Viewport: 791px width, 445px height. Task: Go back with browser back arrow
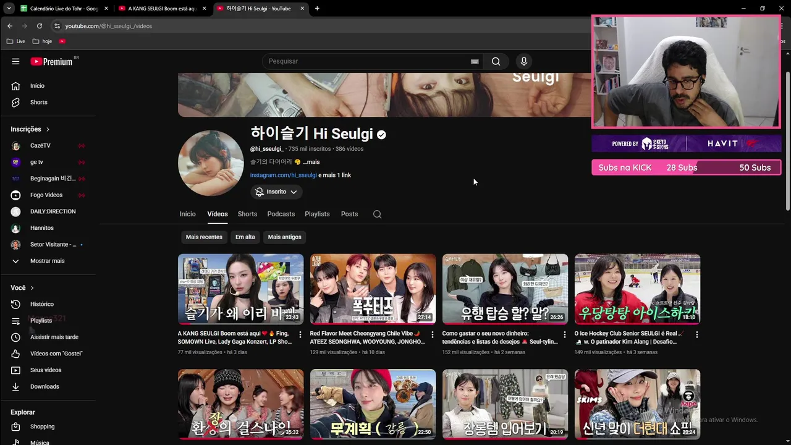[x=10, y=26]
